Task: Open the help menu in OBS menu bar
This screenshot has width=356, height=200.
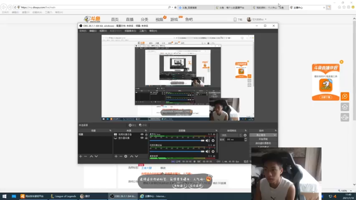Action: (x=153, y=31)
